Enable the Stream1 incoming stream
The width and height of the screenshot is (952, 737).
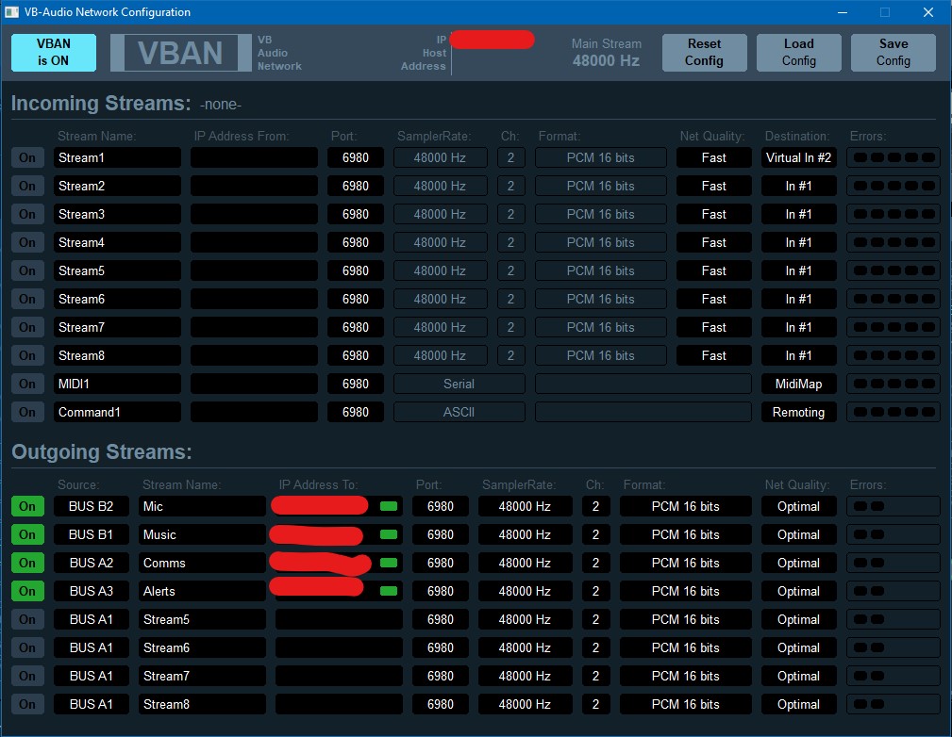tap(26, 157)
